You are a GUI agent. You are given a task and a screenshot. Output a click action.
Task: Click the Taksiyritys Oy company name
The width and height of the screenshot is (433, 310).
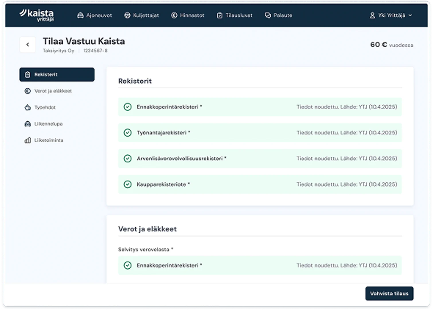click(x=58, y=51)
